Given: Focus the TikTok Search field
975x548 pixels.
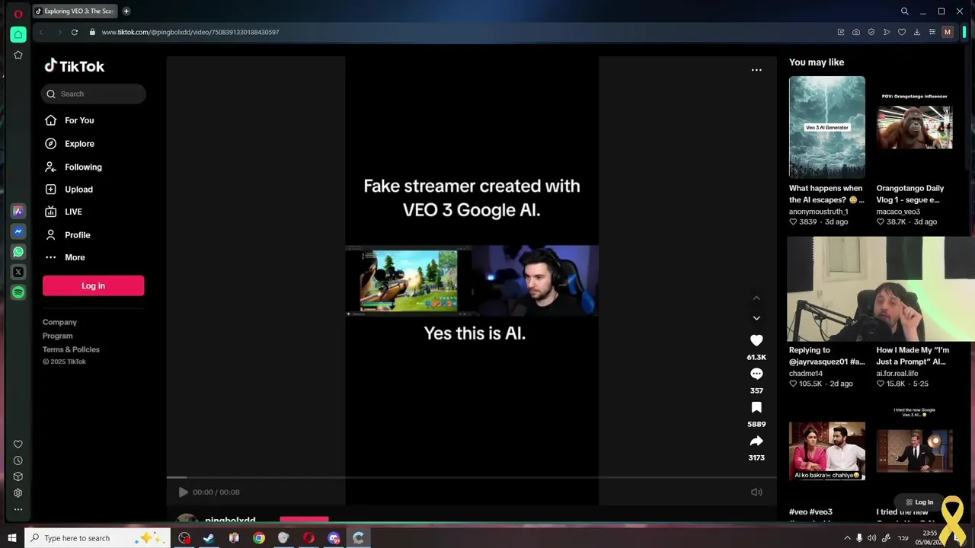Looking at the screenshot, I should [94, 94].
